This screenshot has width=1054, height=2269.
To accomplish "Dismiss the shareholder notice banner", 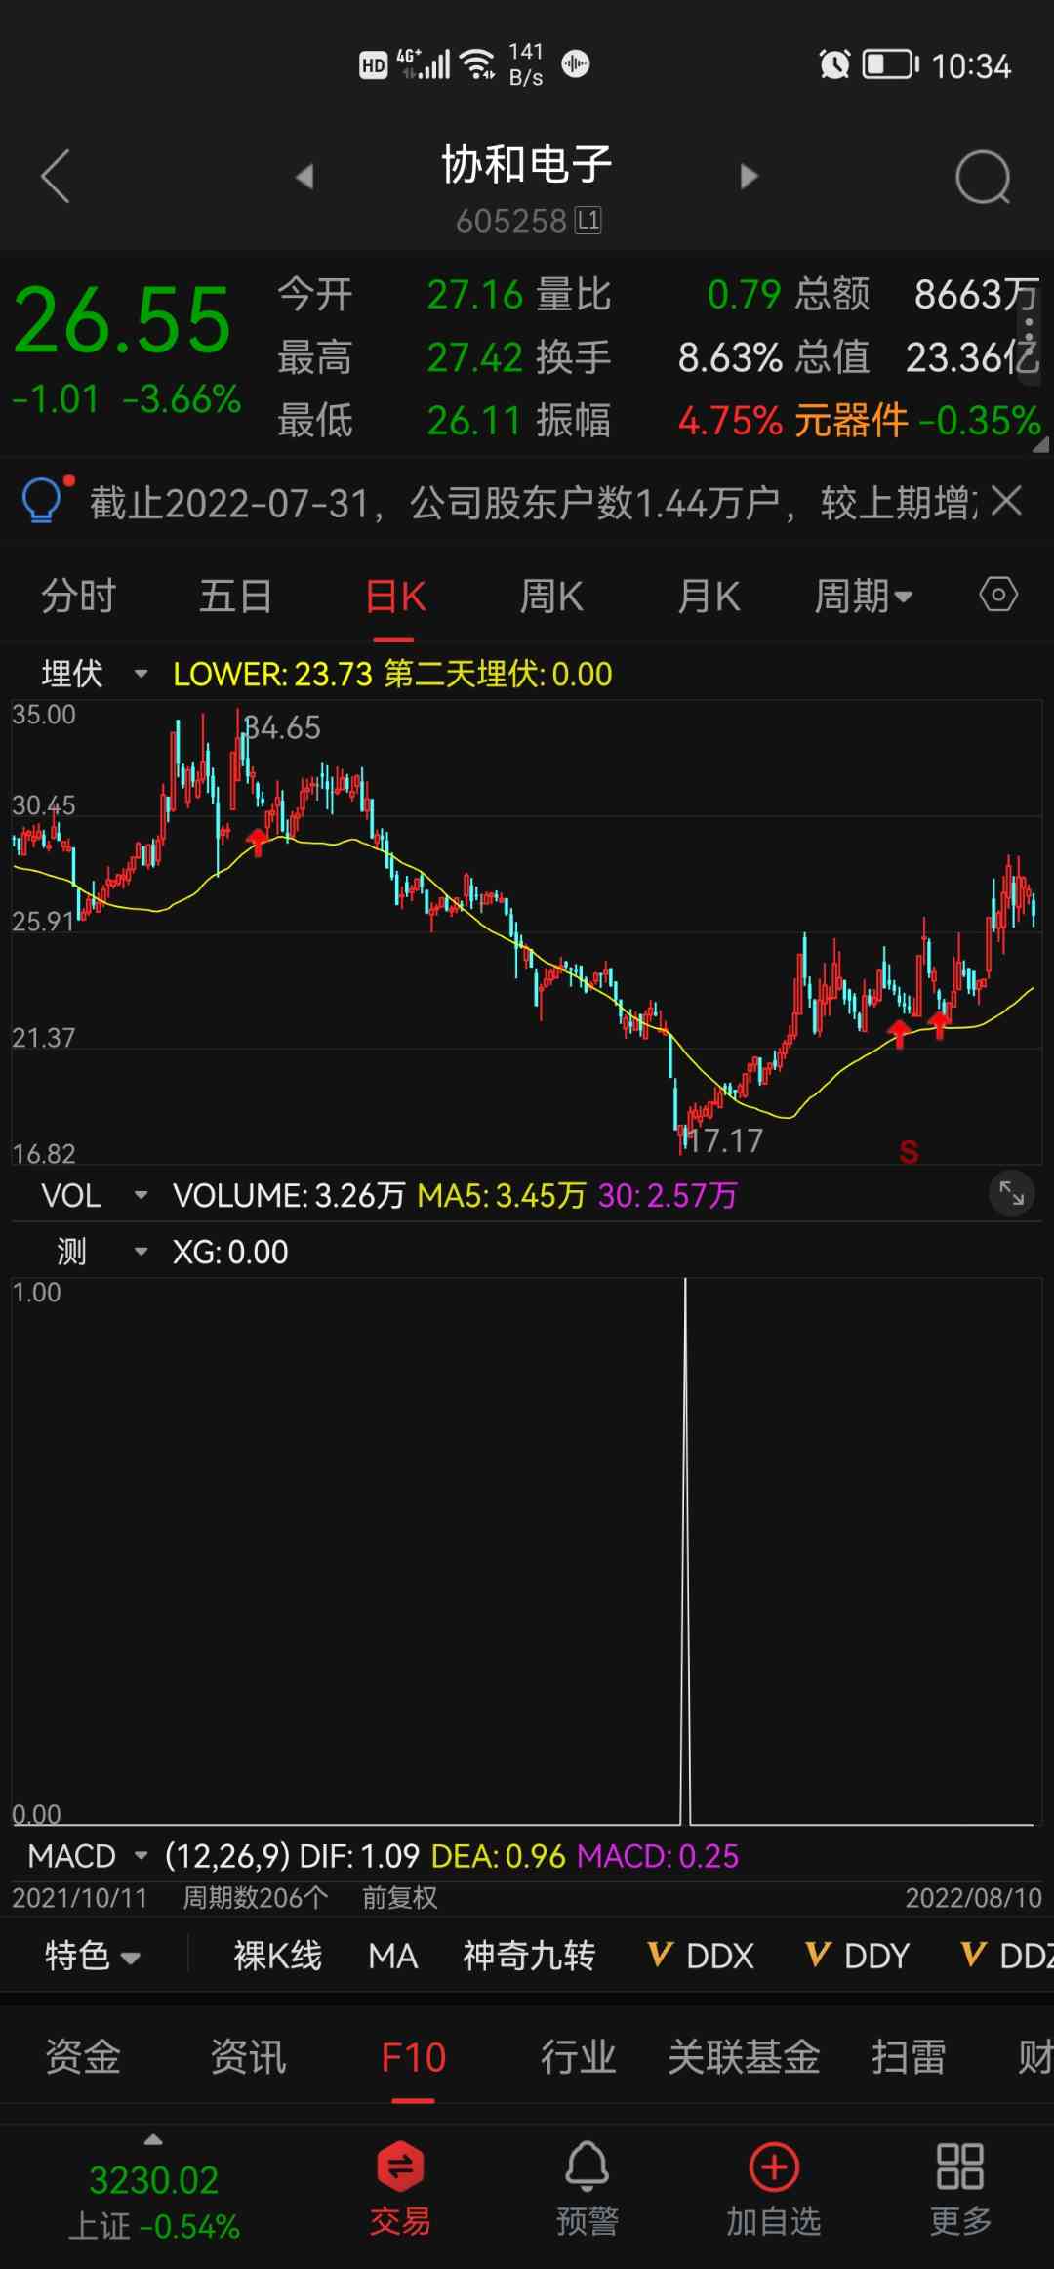I will (x=1006, y=502).
